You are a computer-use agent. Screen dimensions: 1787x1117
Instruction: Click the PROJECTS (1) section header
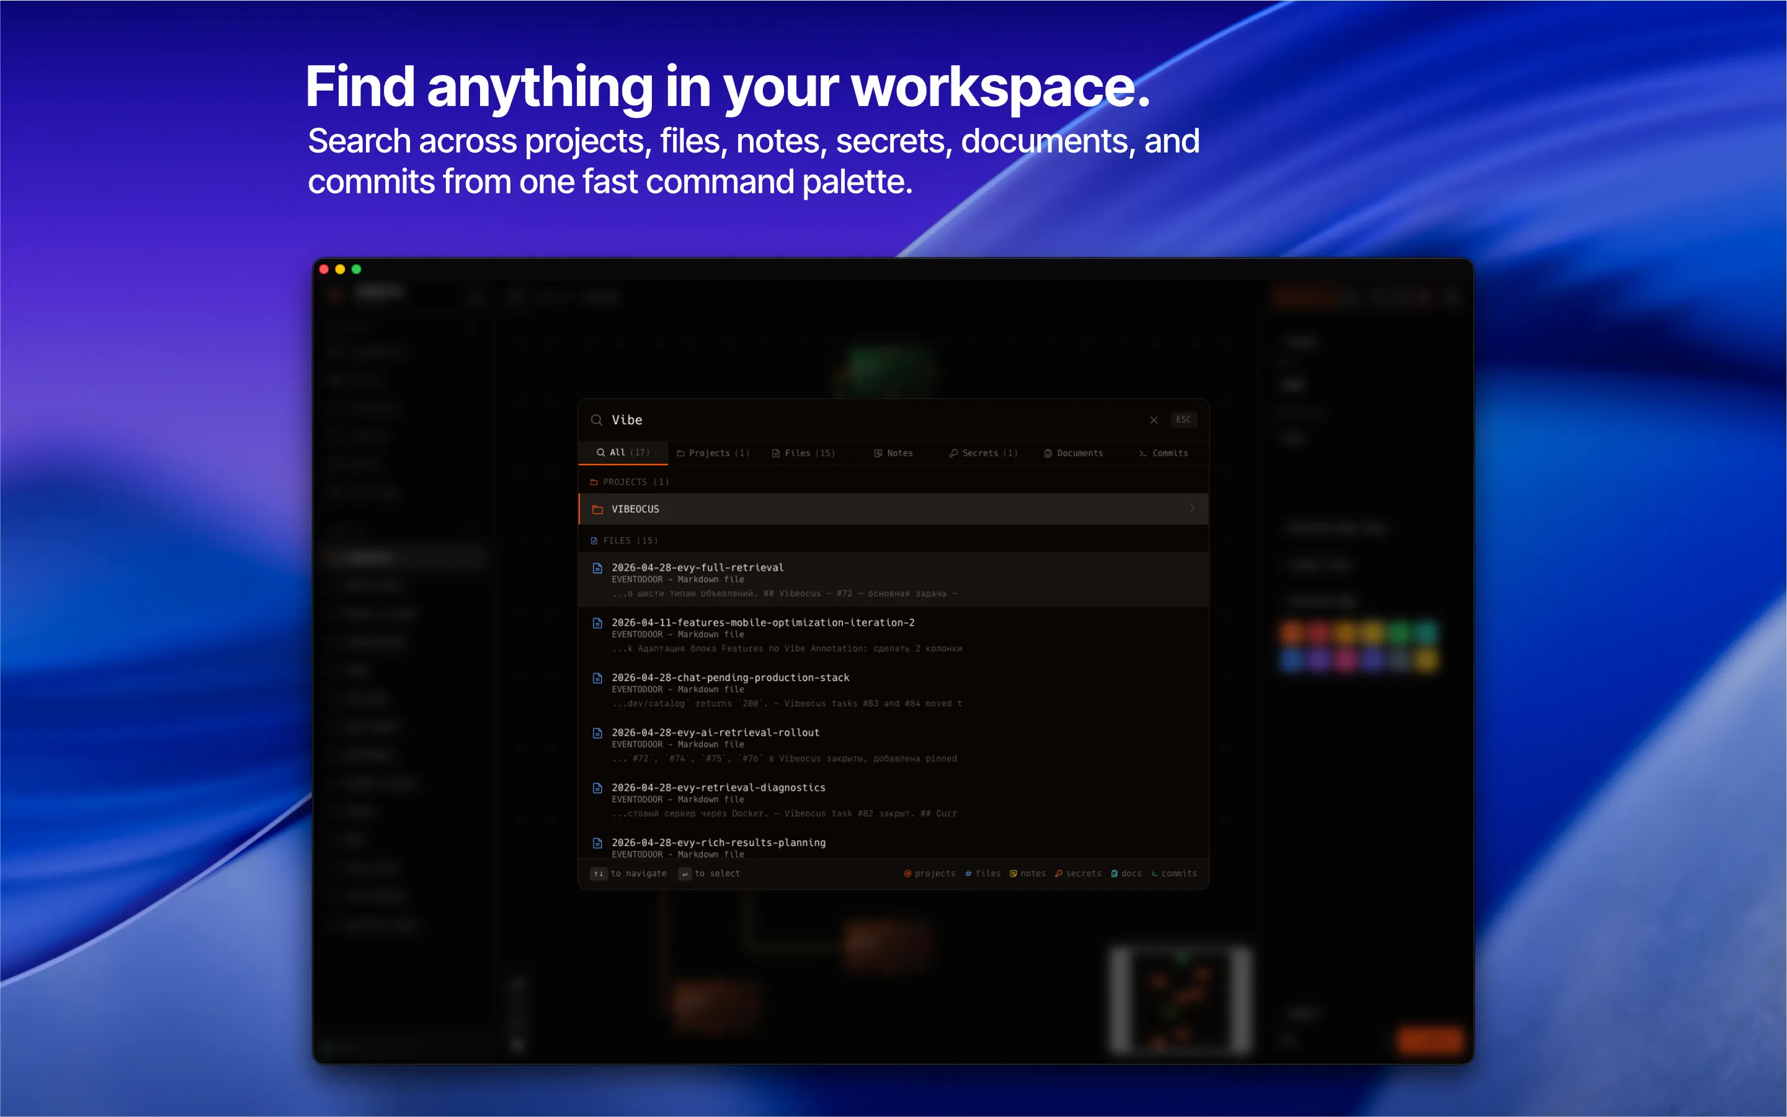click(x=629, y=482)
